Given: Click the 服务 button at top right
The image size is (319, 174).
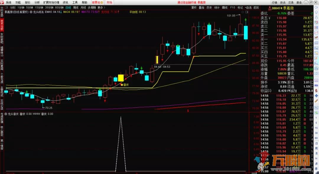Looking at the screenshot, I should (299, 2).
